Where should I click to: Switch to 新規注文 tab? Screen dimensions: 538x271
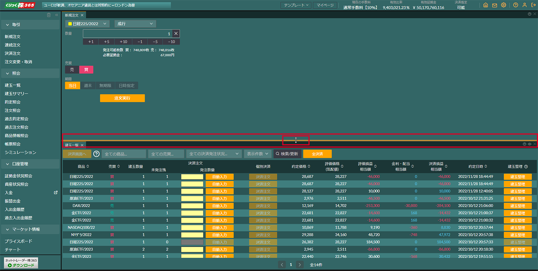(x=72, y=15)
